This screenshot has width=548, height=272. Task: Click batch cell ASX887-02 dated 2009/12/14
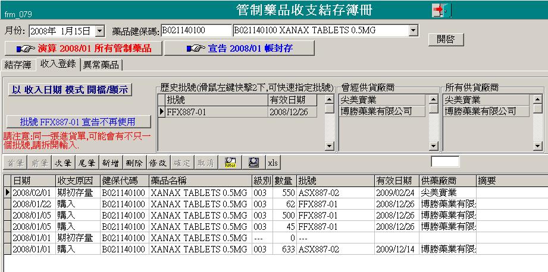tap(336, 249)
